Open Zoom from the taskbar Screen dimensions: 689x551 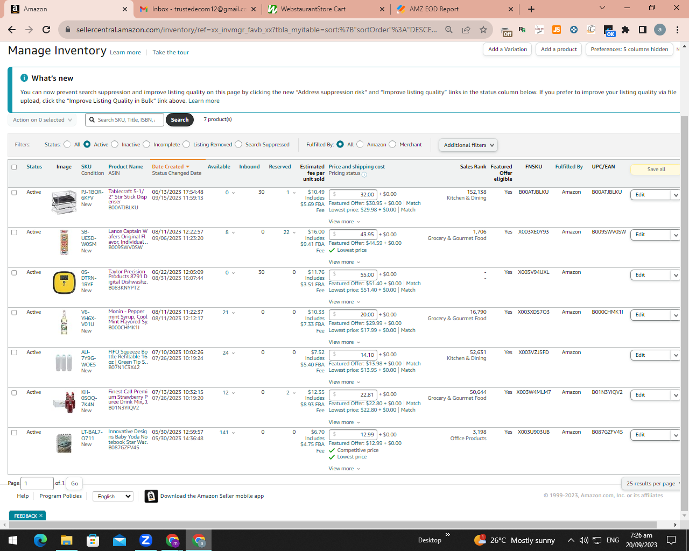click(146, 540)
